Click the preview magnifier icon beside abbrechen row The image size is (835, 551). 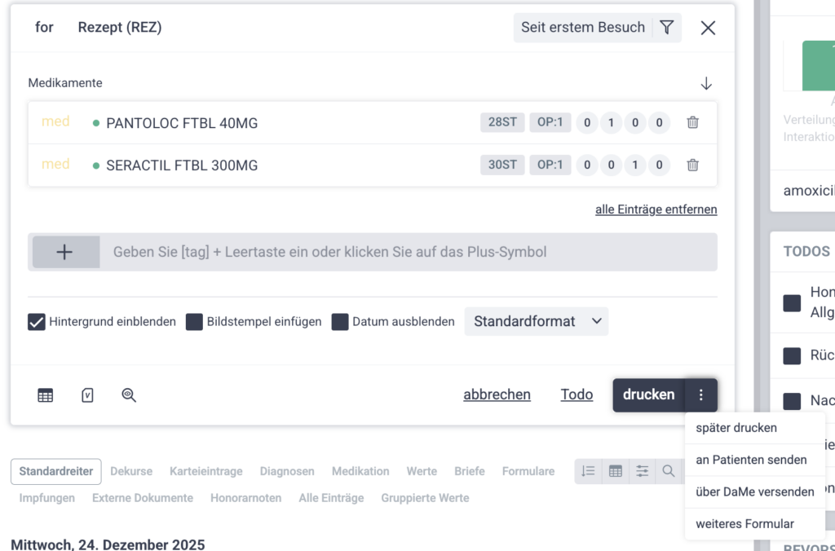click(129, 395)
